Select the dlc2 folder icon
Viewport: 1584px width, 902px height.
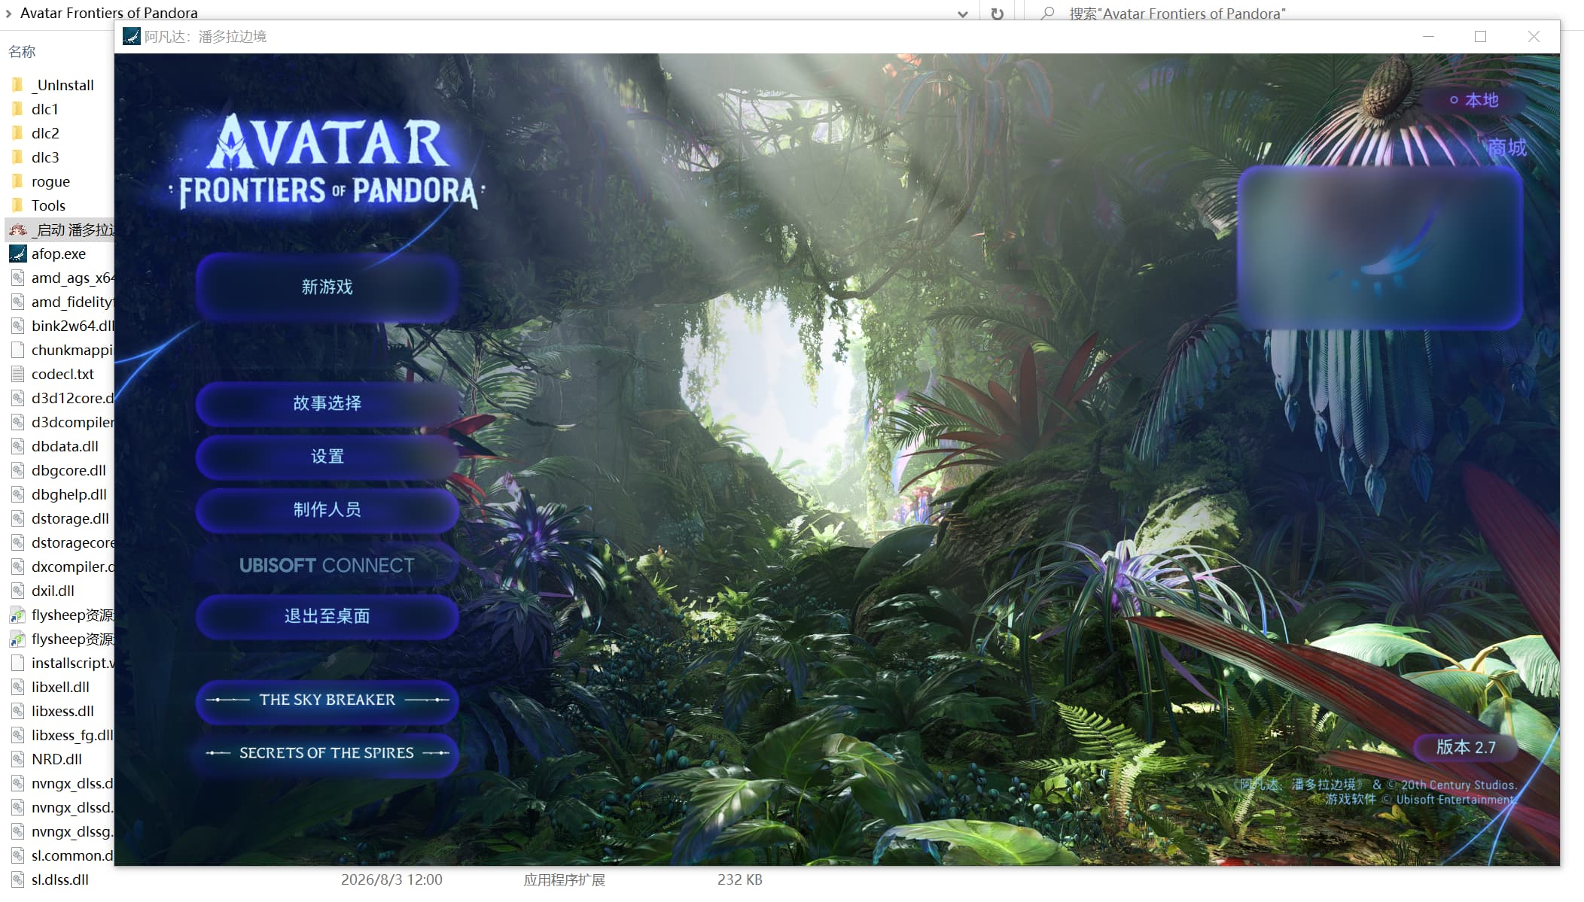[x=18, y=133]
